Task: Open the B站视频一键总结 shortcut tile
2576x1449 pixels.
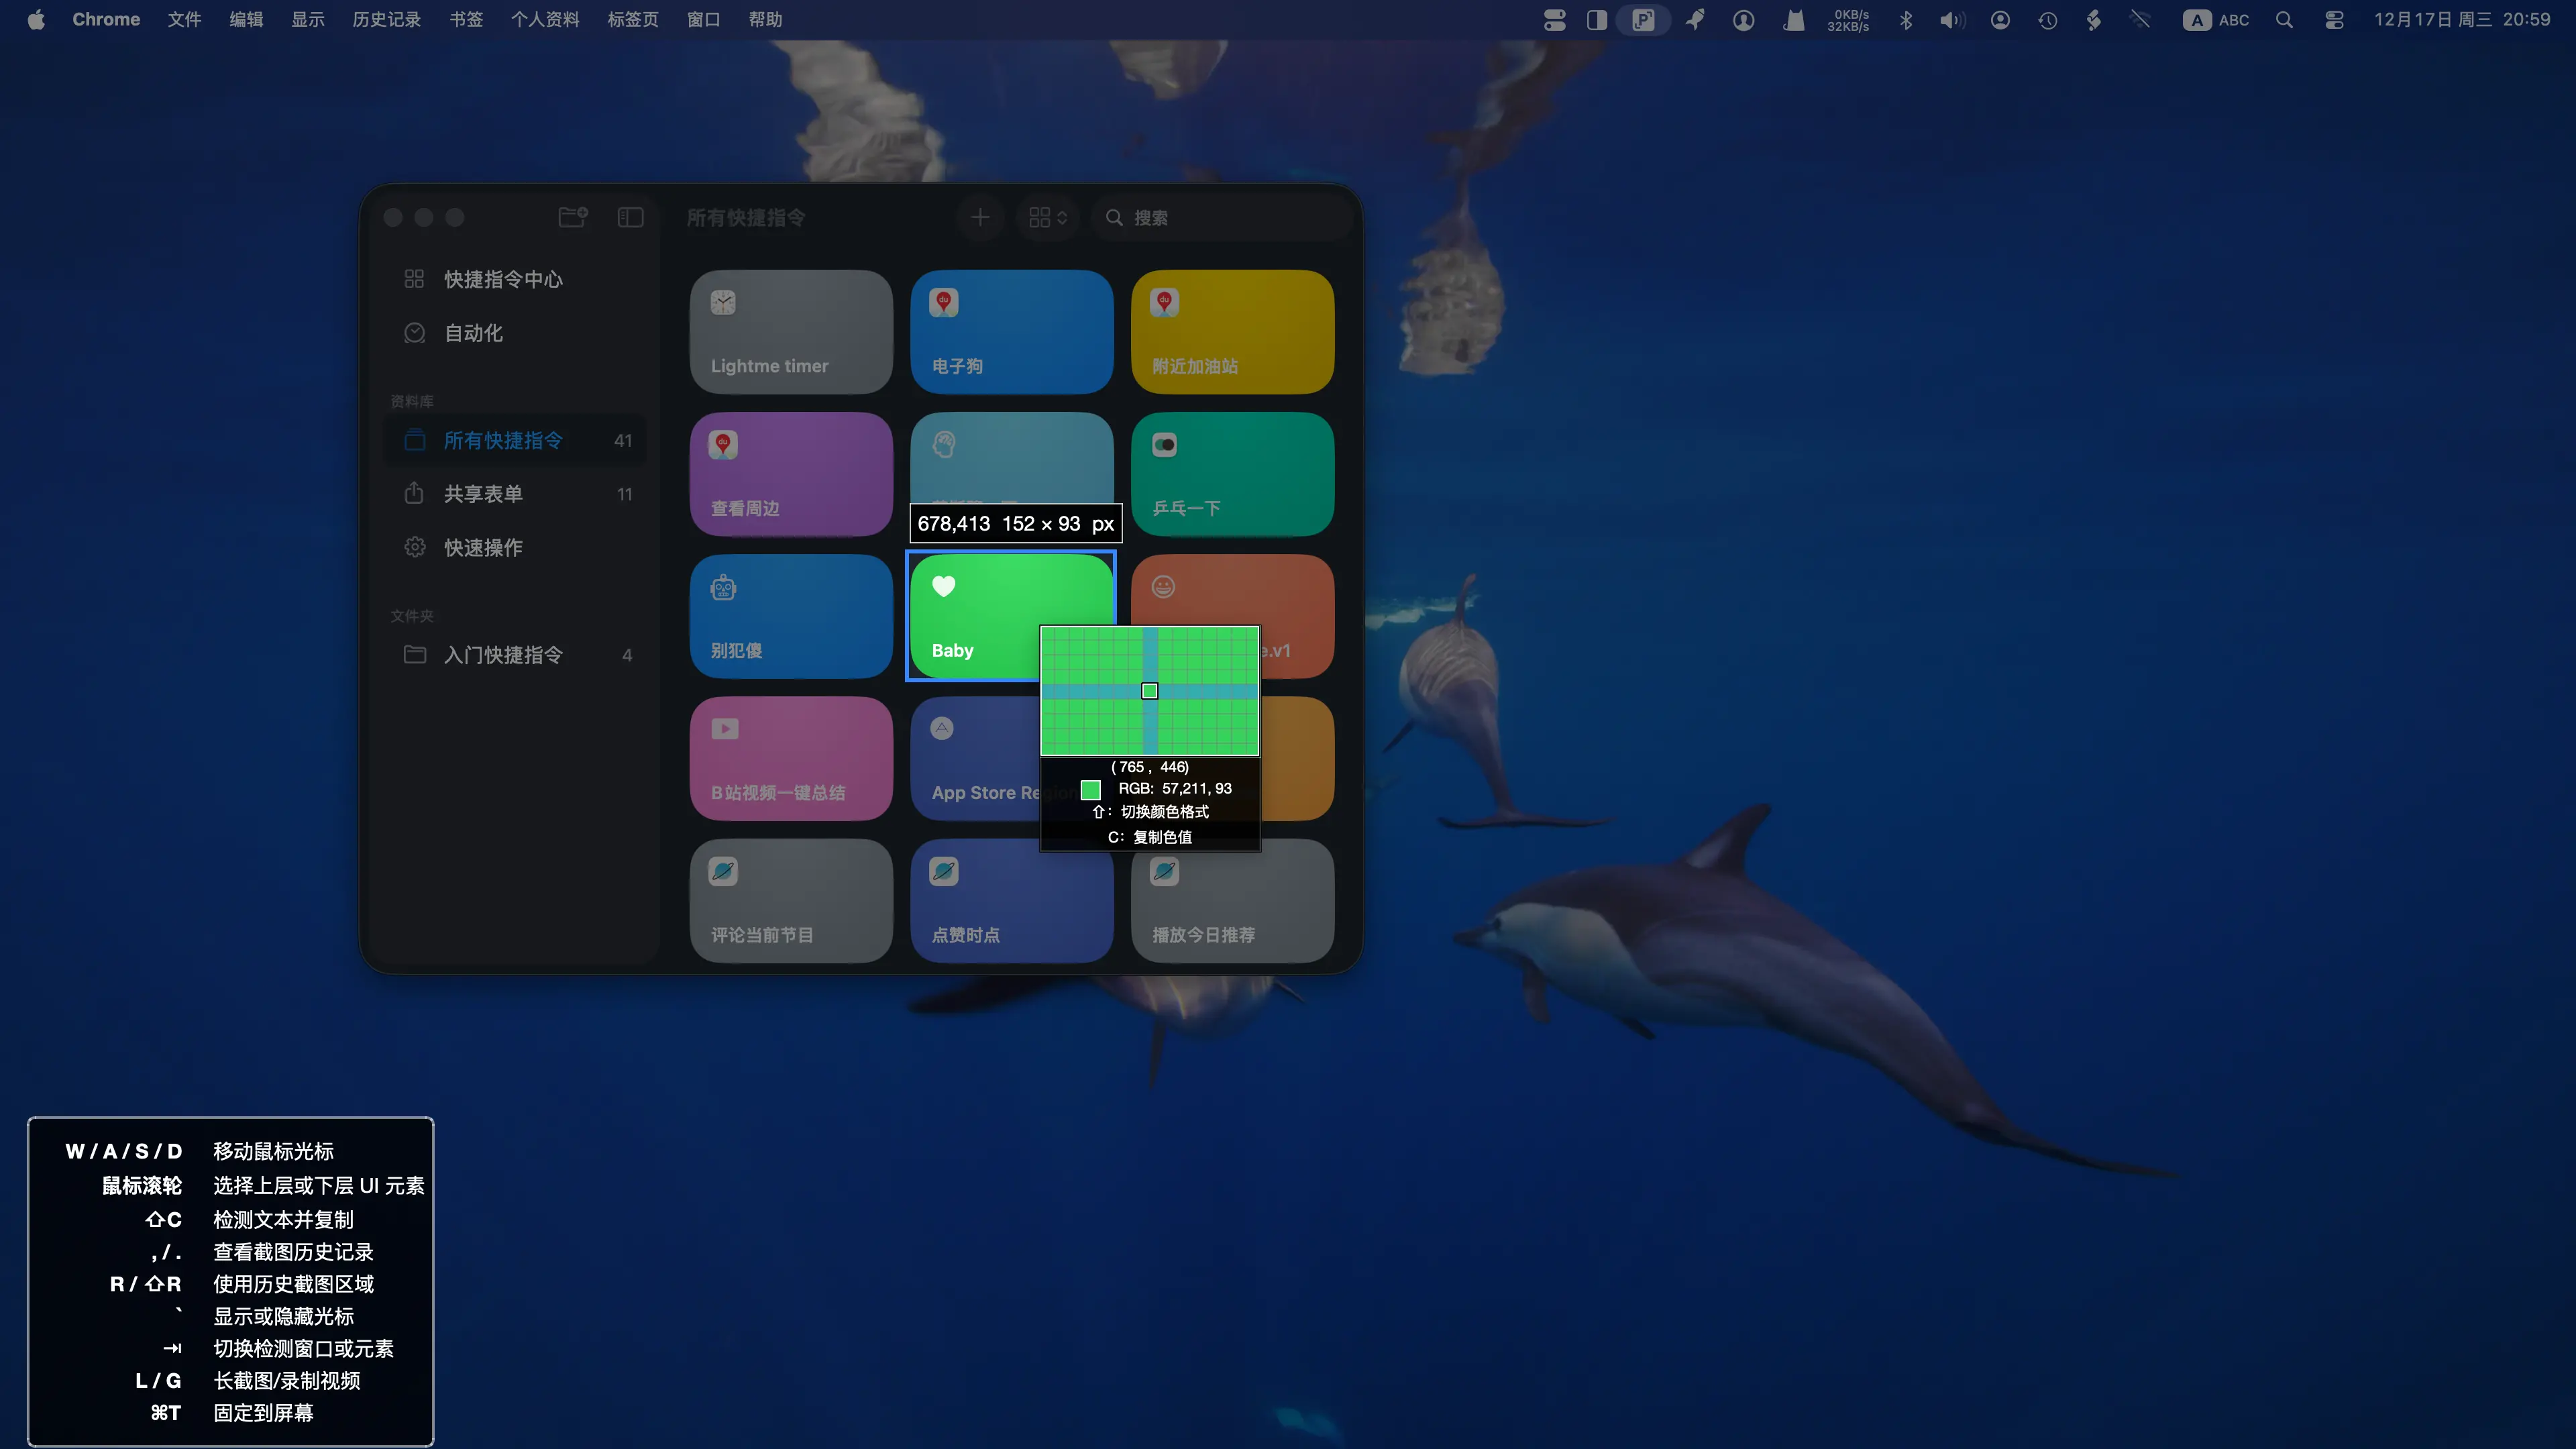Action: pyautogui.click(x=791, y=758)
